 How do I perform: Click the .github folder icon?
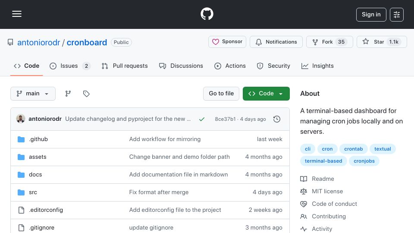click(x=21, y=139)
